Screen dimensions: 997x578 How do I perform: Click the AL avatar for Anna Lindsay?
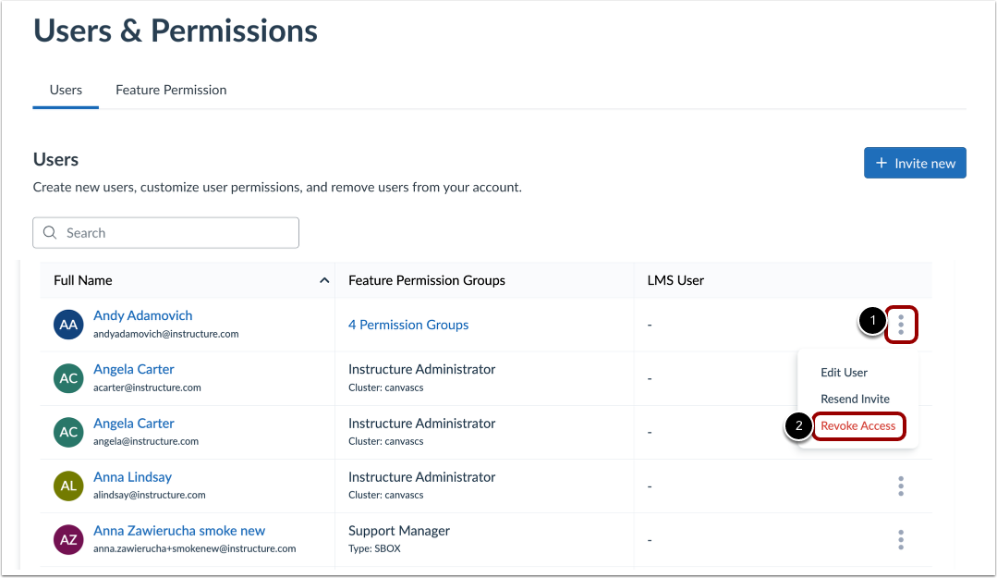(x=69, y=486)
